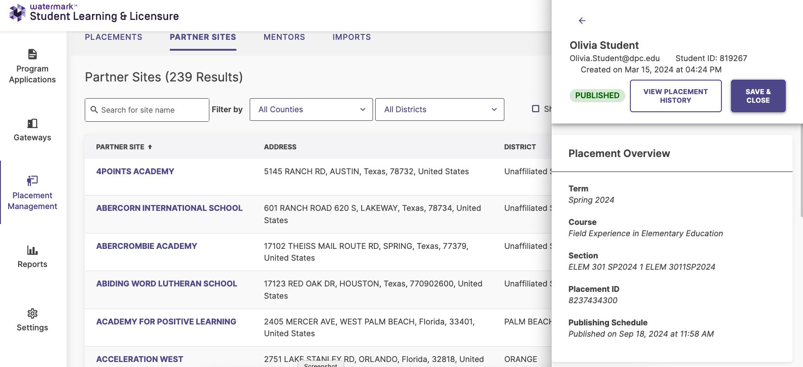This screenshot has width=803, height=367.
Task: Expand the All Counties dropdown
Action: coord(311,110)
